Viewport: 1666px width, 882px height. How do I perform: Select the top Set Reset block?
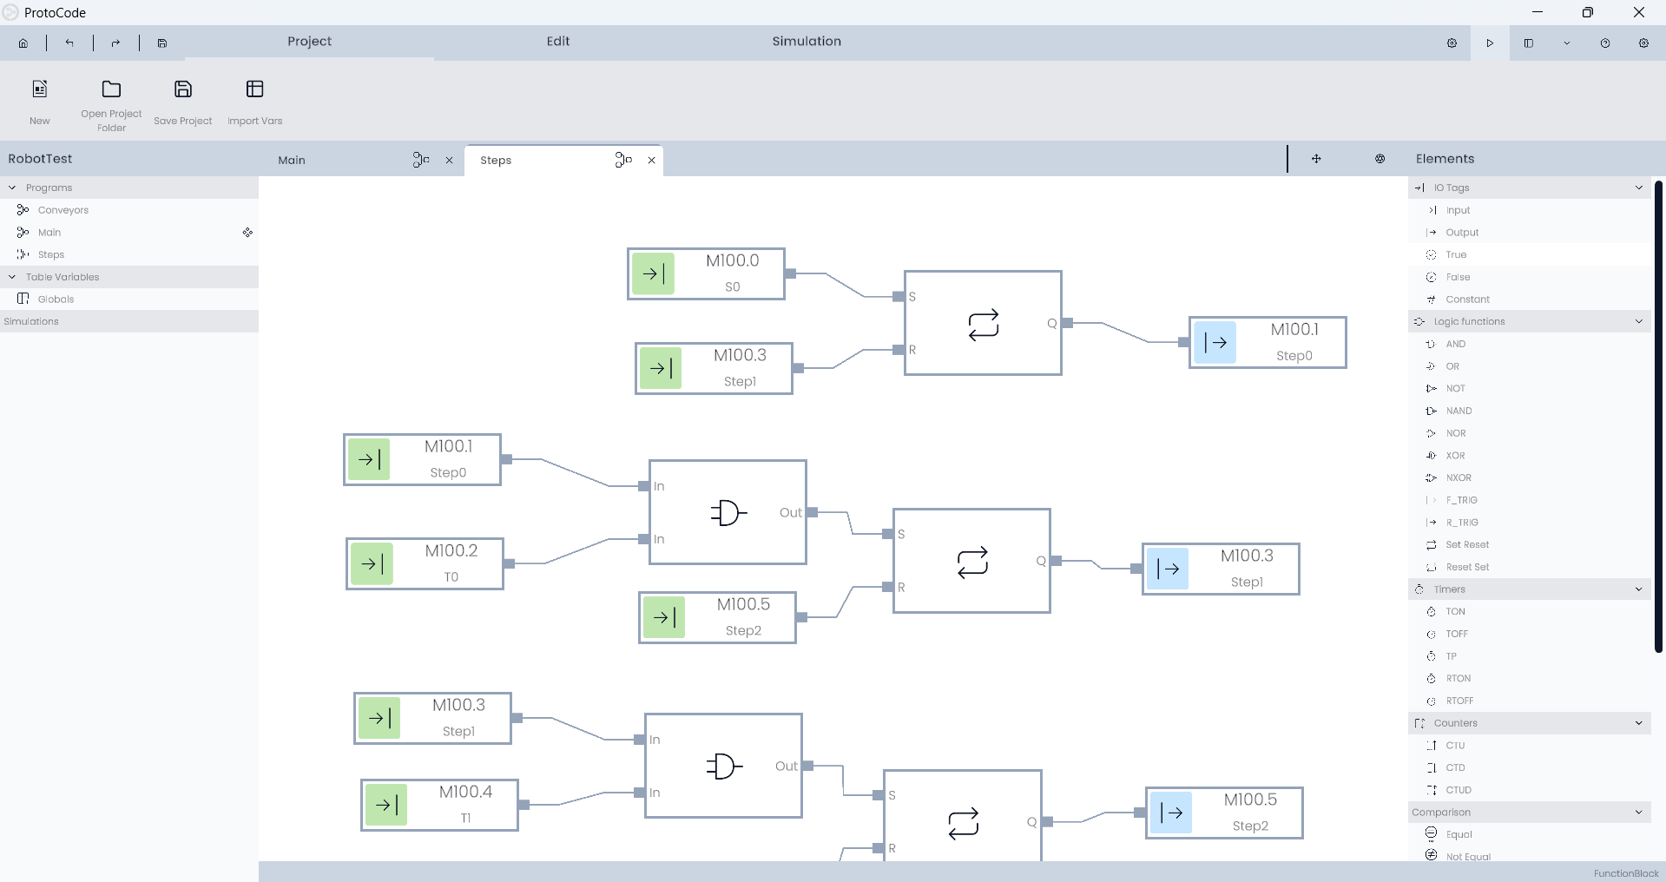pos(983,323)
